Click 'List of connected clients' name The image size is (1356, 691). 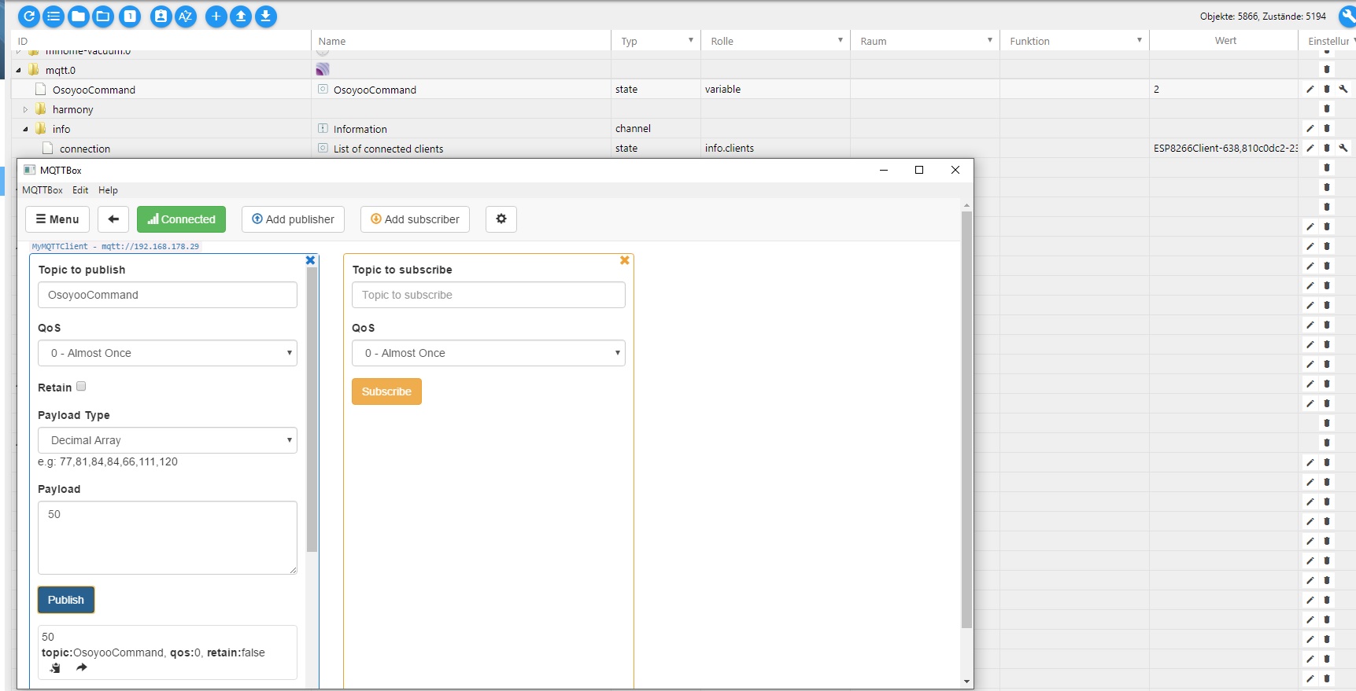click(x=388, y=149)
